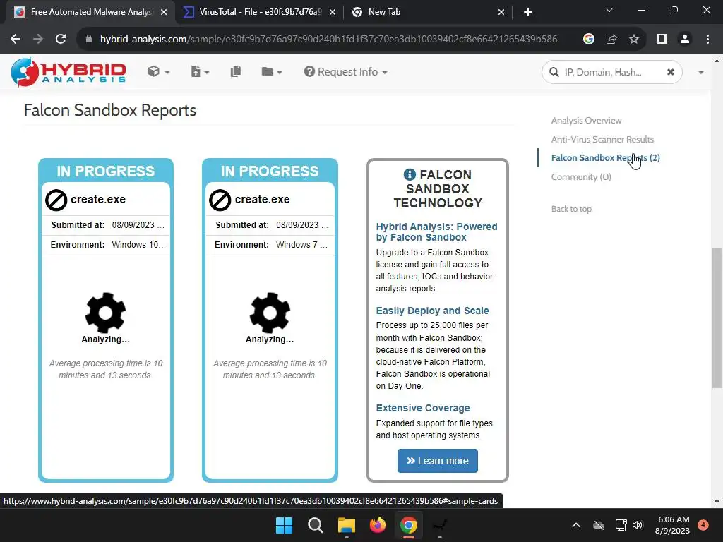
Task: Go back to the previous page
Action: [x=16, y=40]
